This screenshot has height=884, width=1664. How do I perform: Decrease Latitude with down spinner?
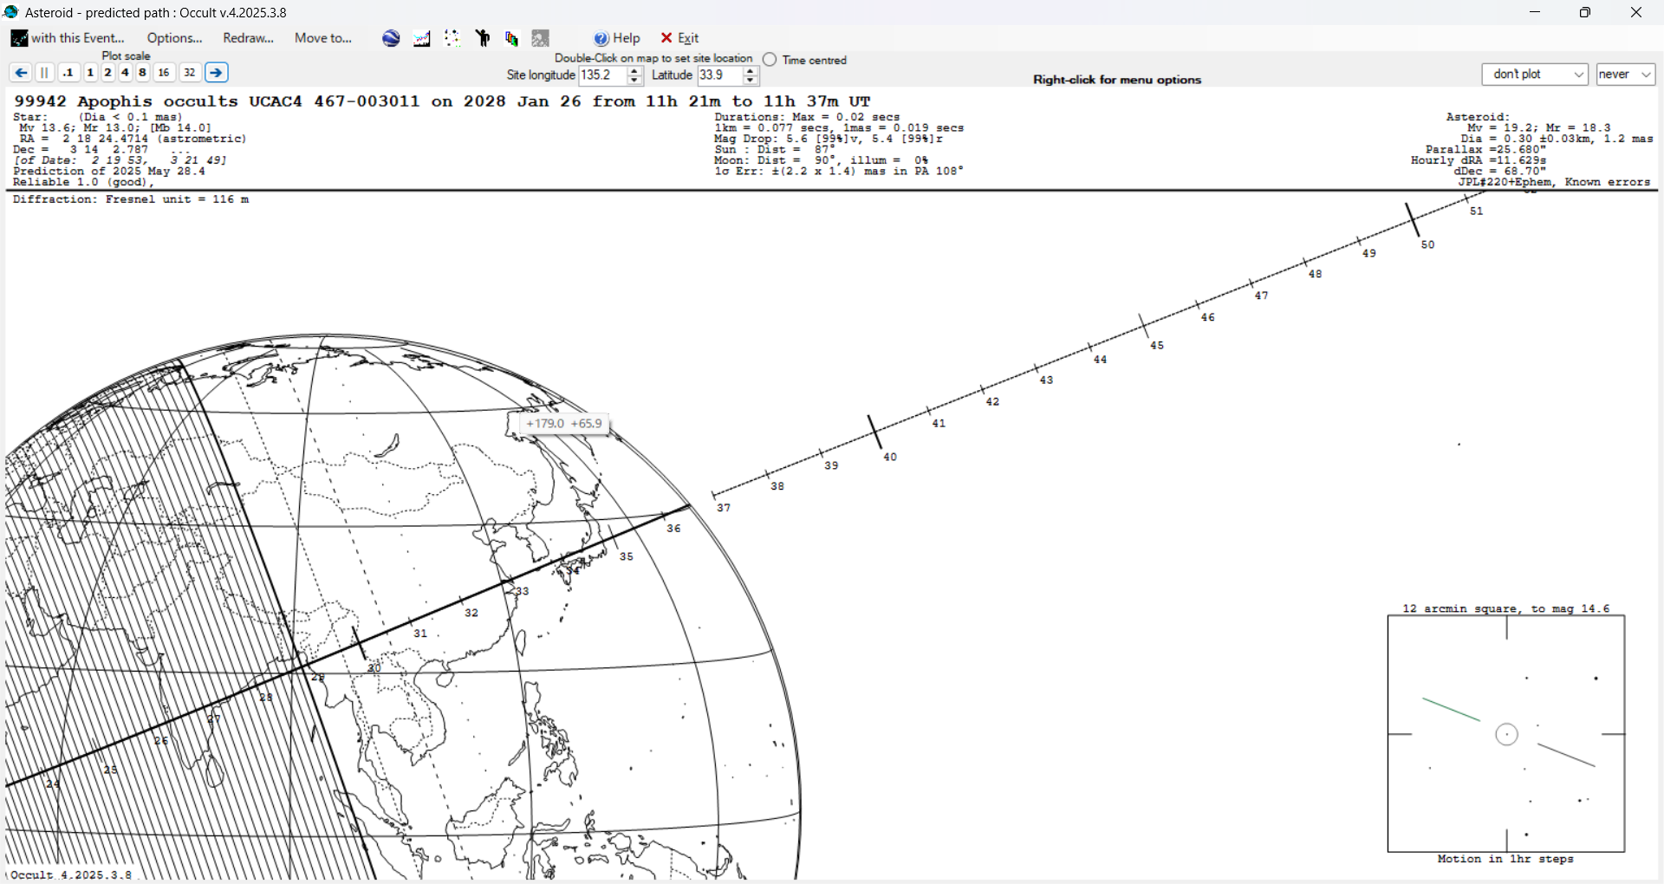click(751, 81)
